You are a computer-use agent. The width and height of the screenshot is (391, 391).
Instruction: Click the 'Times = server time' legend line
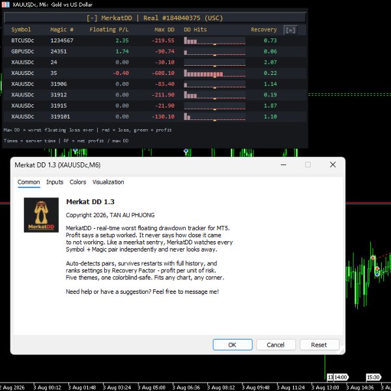(x=66, y=141)
